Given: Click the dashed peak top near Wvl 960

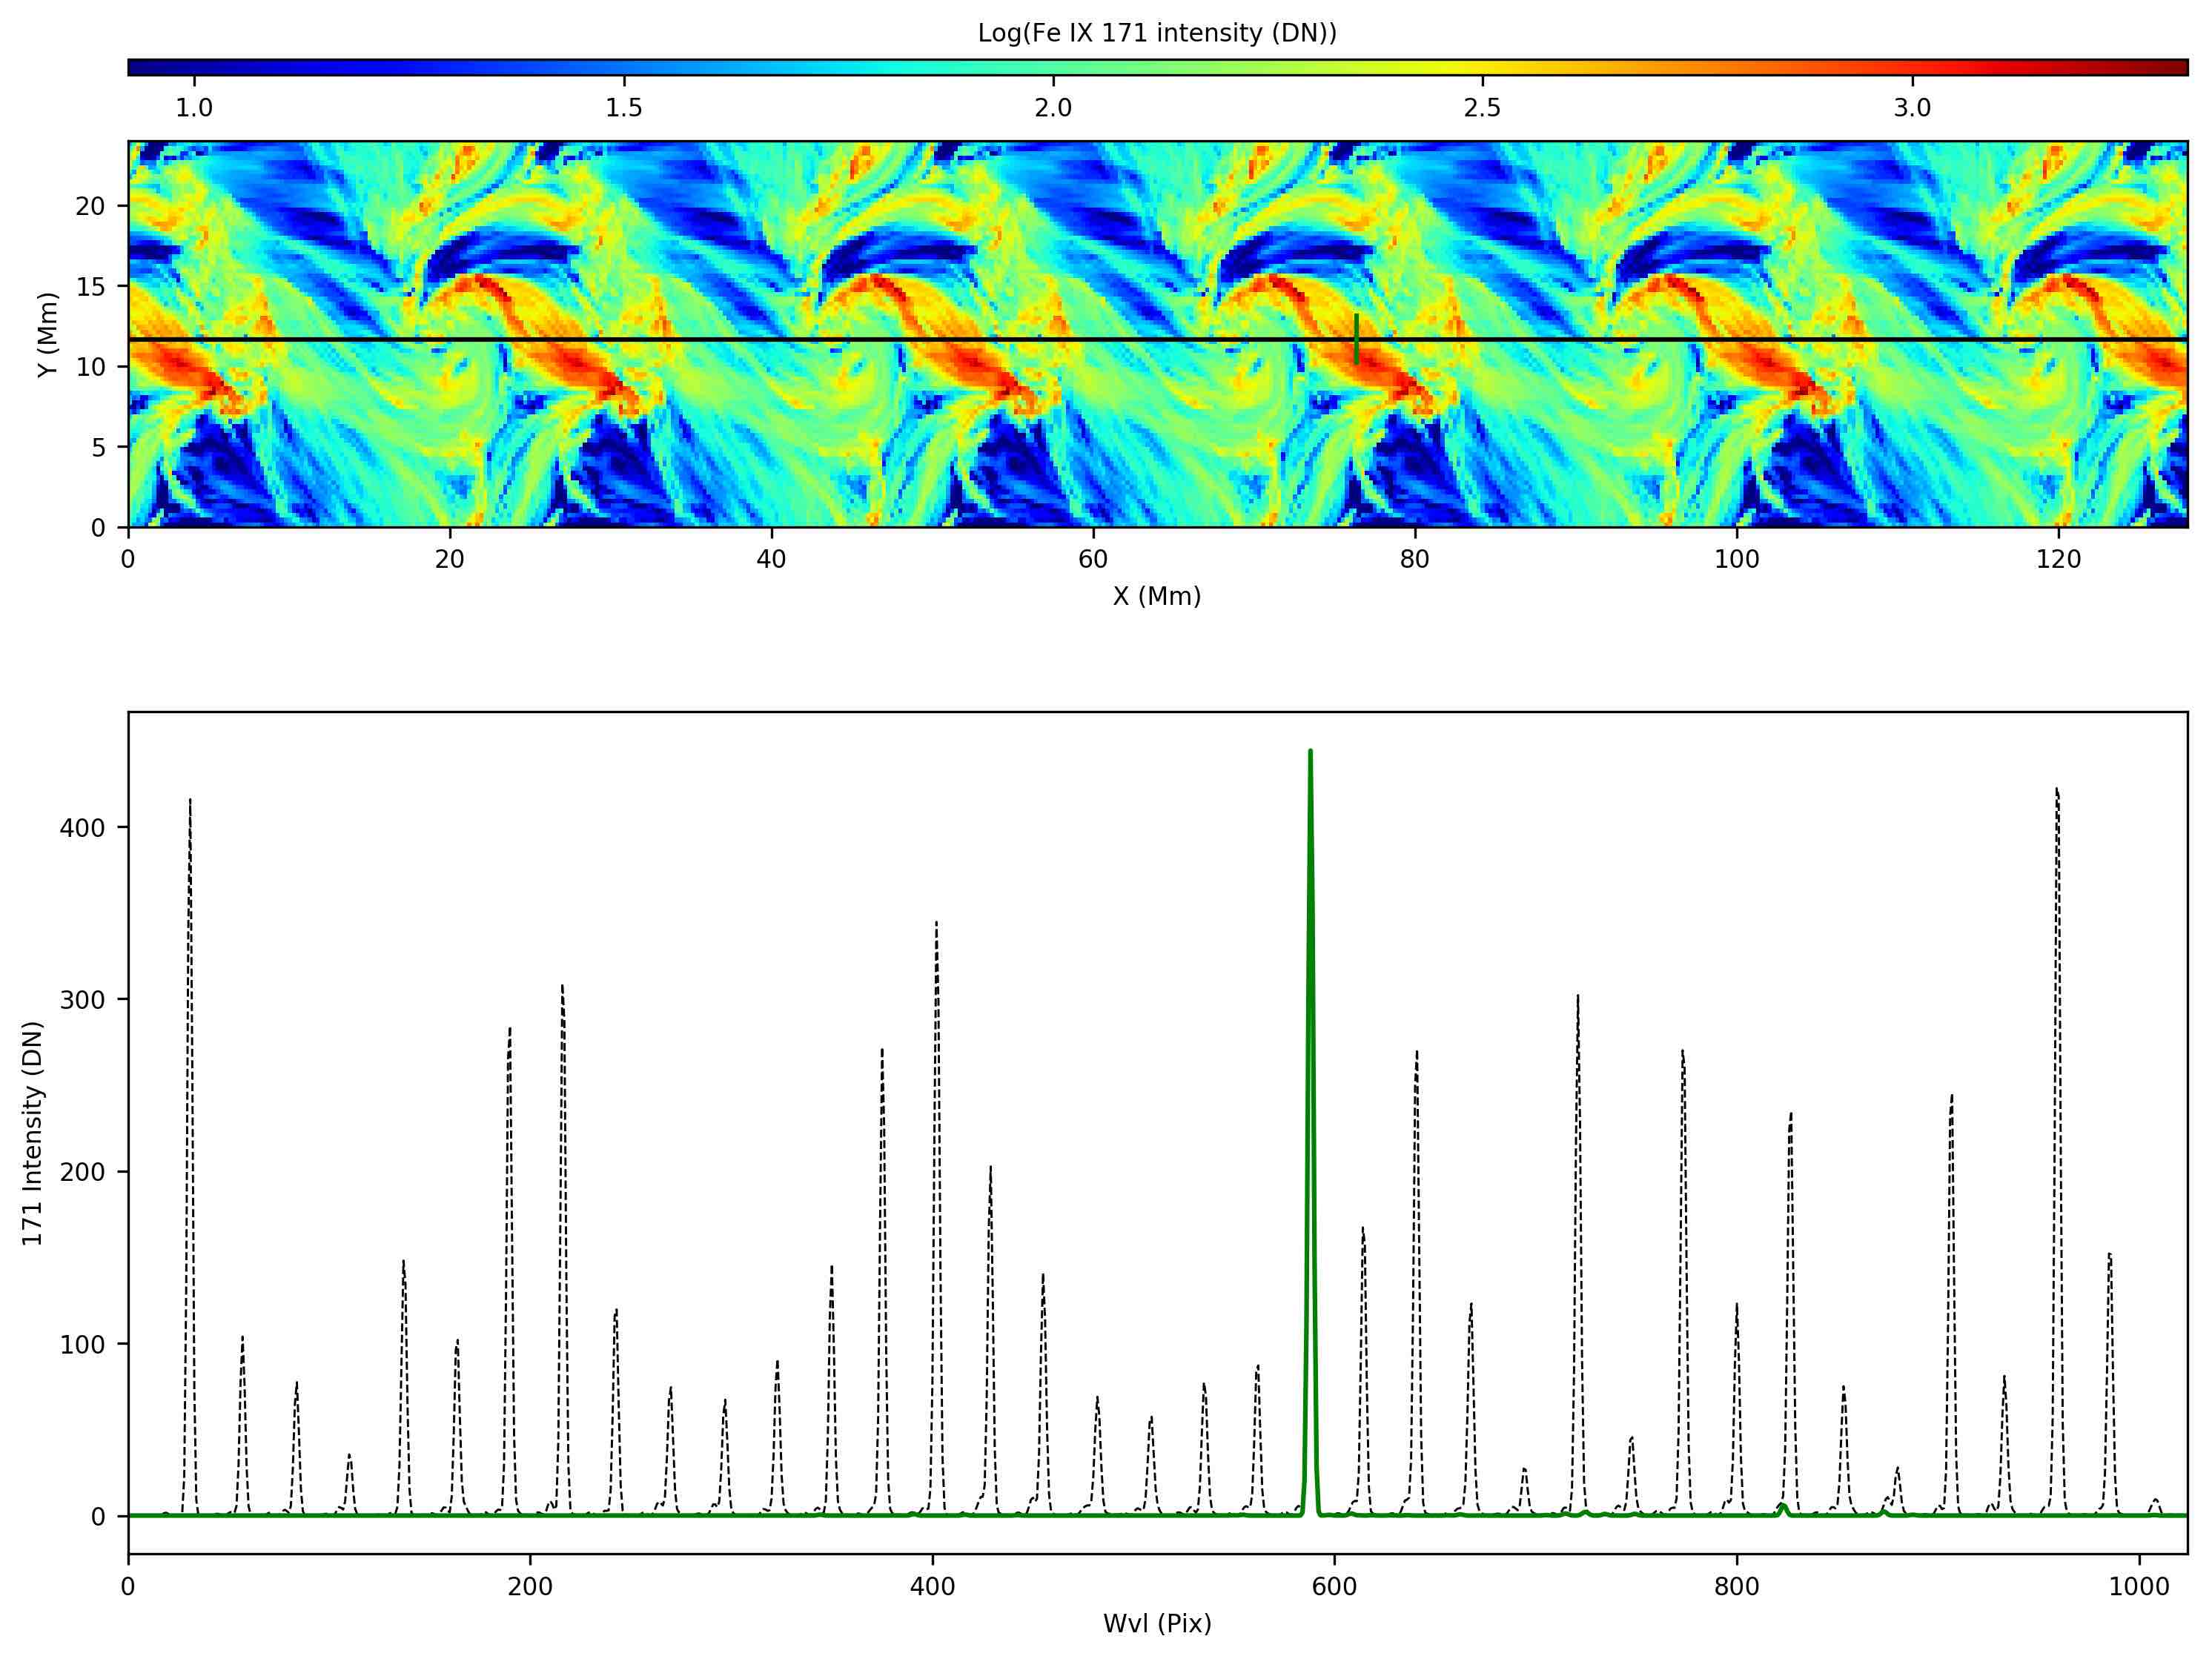Looking at the screenshot, I should click(2057, 791).
